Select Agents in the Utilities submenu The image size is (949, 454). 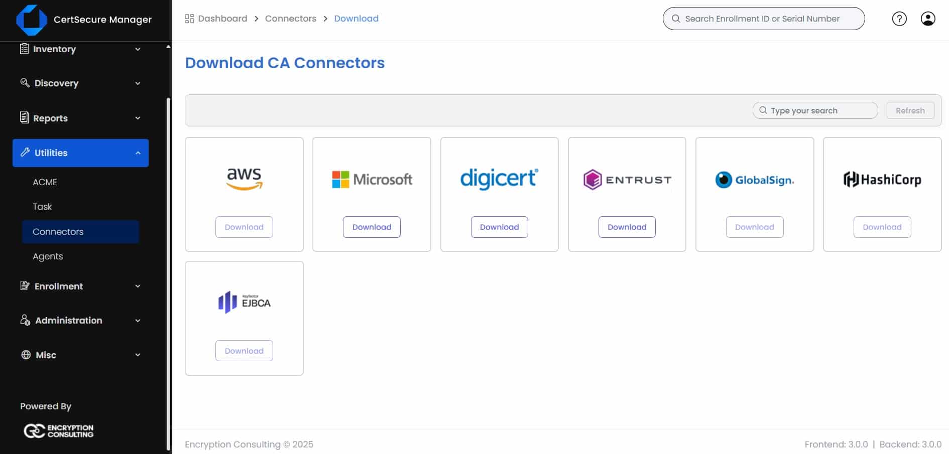[x=48, y=256]
